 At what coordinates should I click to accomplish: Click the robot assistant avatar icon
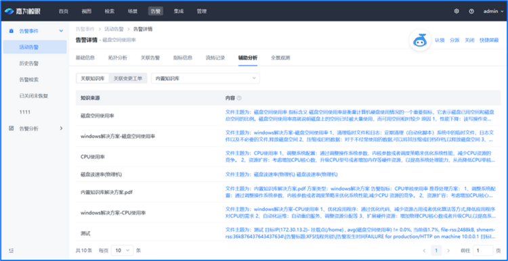coord(420,41)
